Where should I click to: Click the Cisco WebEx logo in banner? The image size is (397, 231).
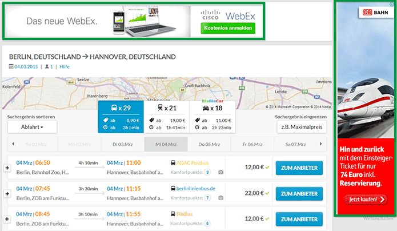(227, 15)
